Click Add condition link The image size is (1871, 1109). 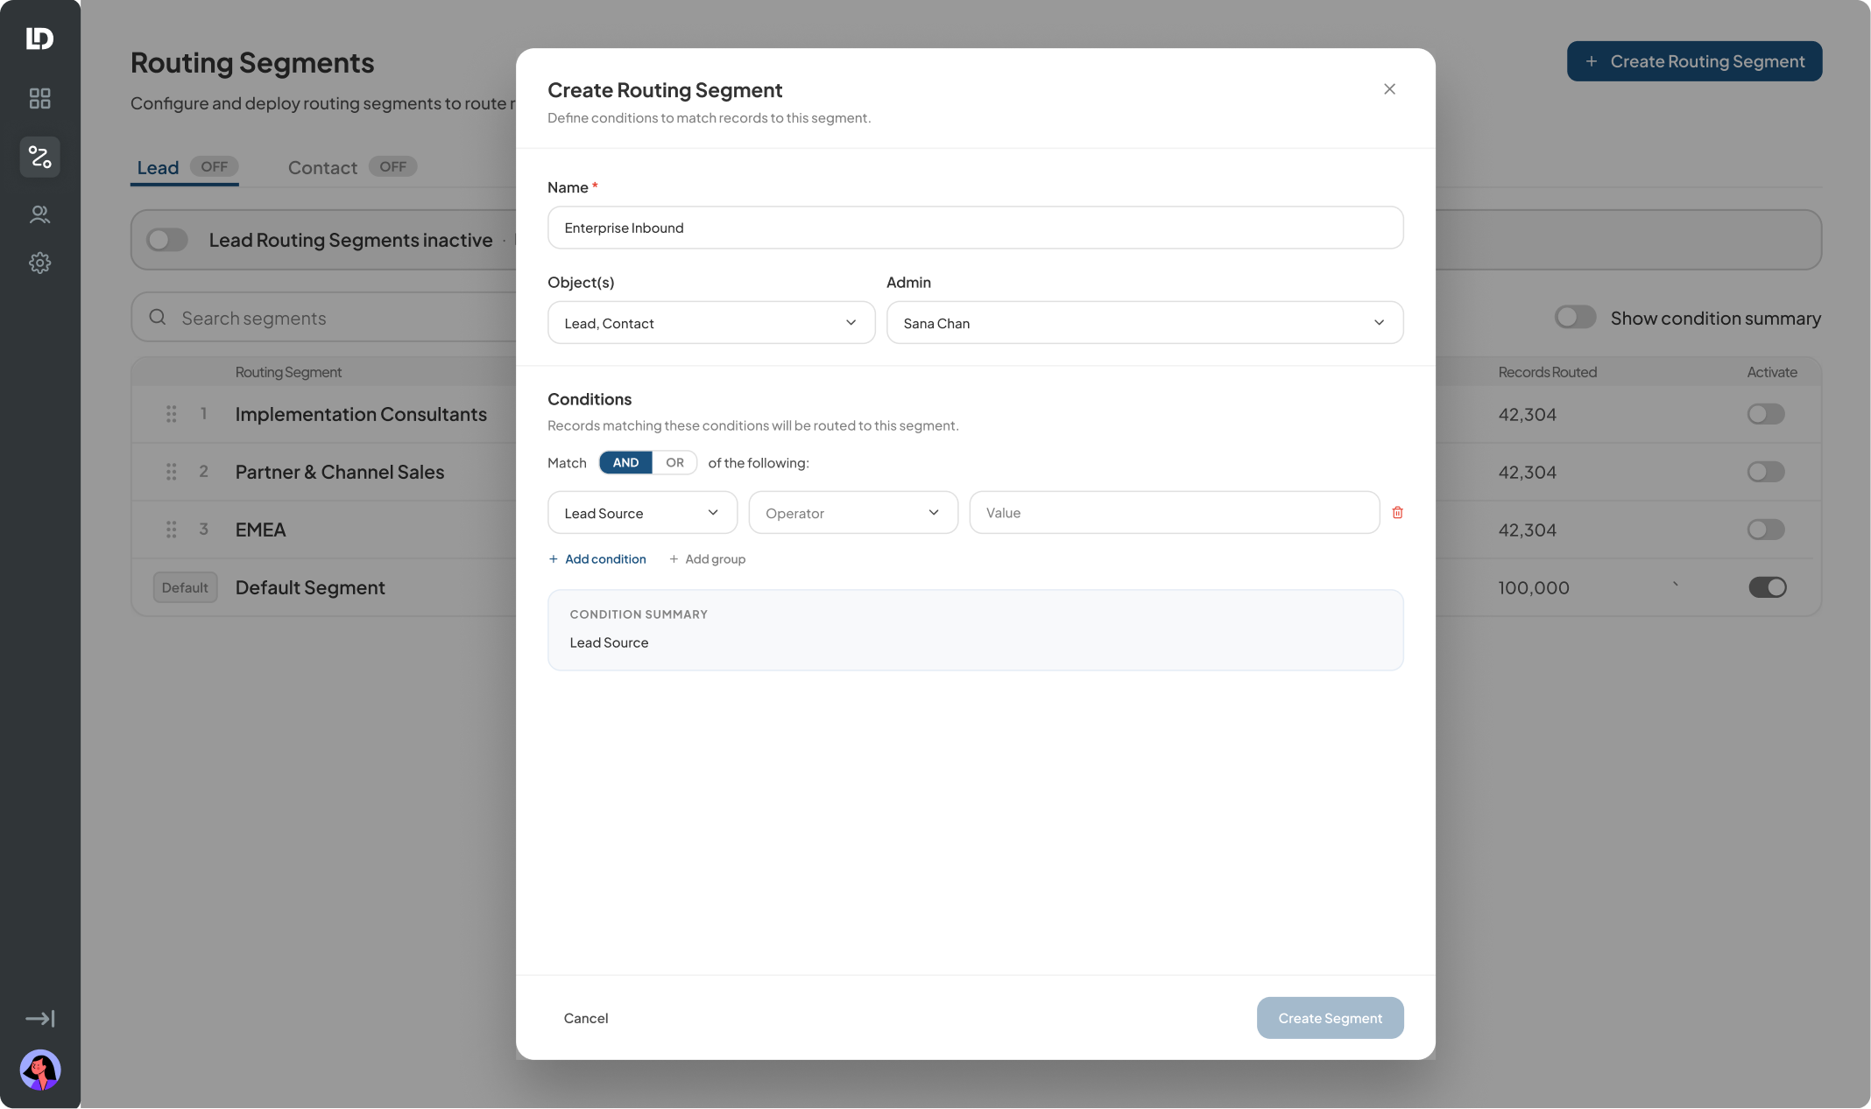coord(597,559)
